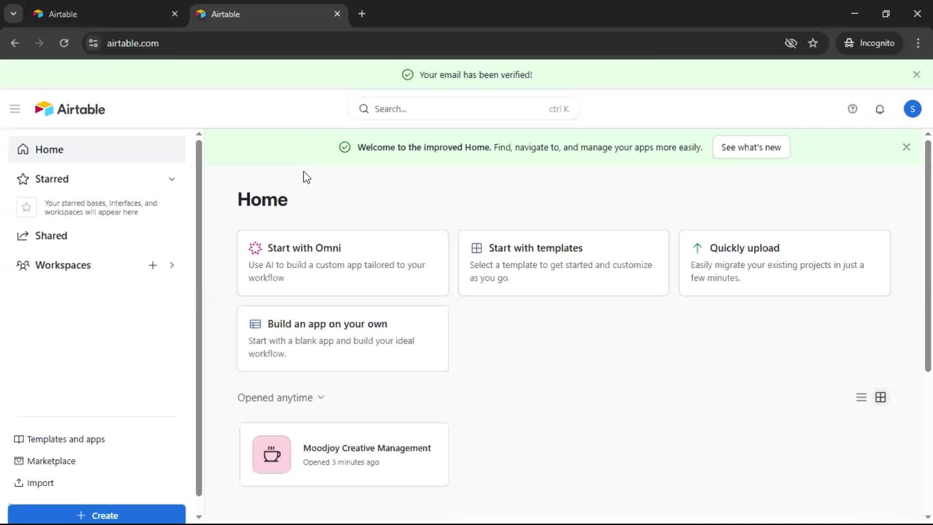The width and height of the screenshot is (933, 525).
Task: Choose Start with Omni card
Action: click(343, 262)
